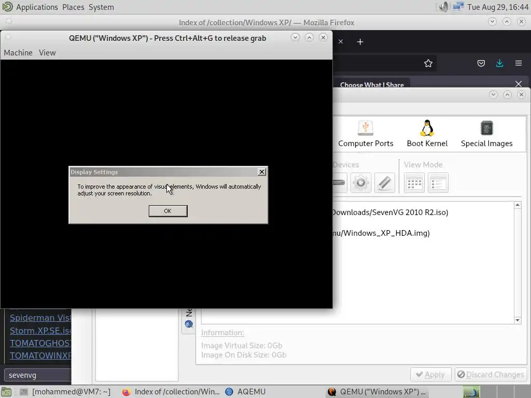The width and height of the screenshot is (531, 398).
Task: Open the TOMATOWINXP link
Action: coord(40,356)
